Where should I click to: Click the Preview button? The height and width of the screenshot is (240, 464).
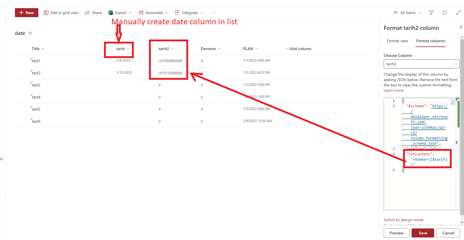coord(397,233)
